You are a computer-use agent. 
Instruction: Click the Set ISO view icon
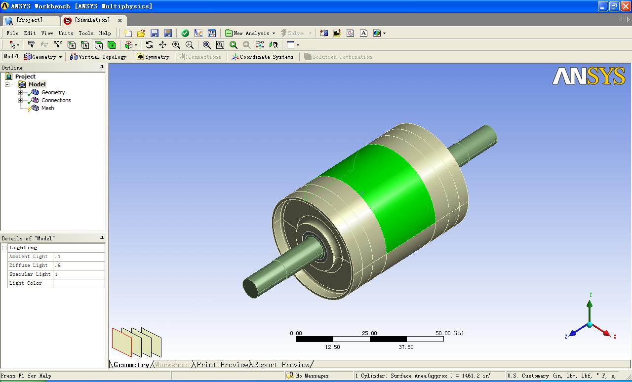(x=260, y=45)
